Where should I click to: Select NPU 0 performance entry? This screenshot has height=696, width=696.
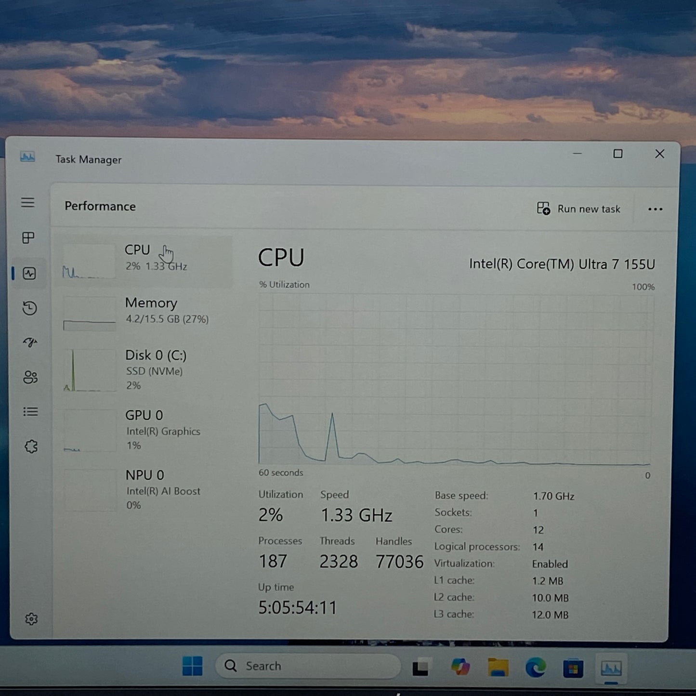[144, 489]
